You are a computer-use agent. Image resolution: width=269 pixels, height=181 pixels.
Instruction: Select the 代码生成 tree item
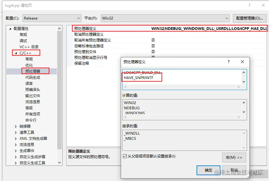[33, 78]
